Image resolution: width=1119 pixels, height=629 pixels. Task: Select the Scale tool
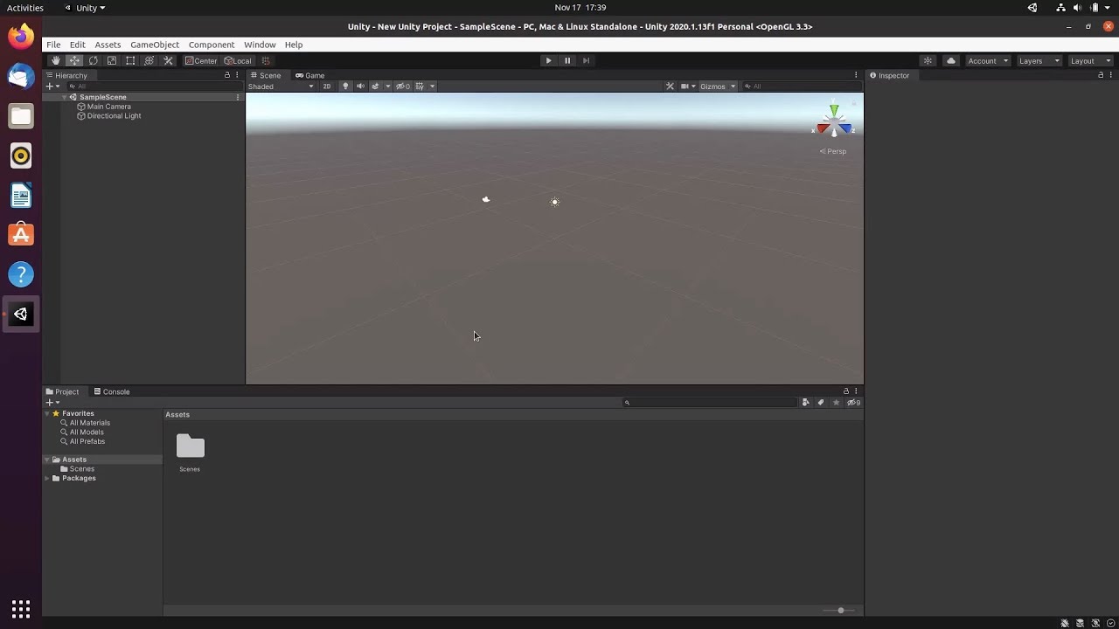[x=112, y=61]
